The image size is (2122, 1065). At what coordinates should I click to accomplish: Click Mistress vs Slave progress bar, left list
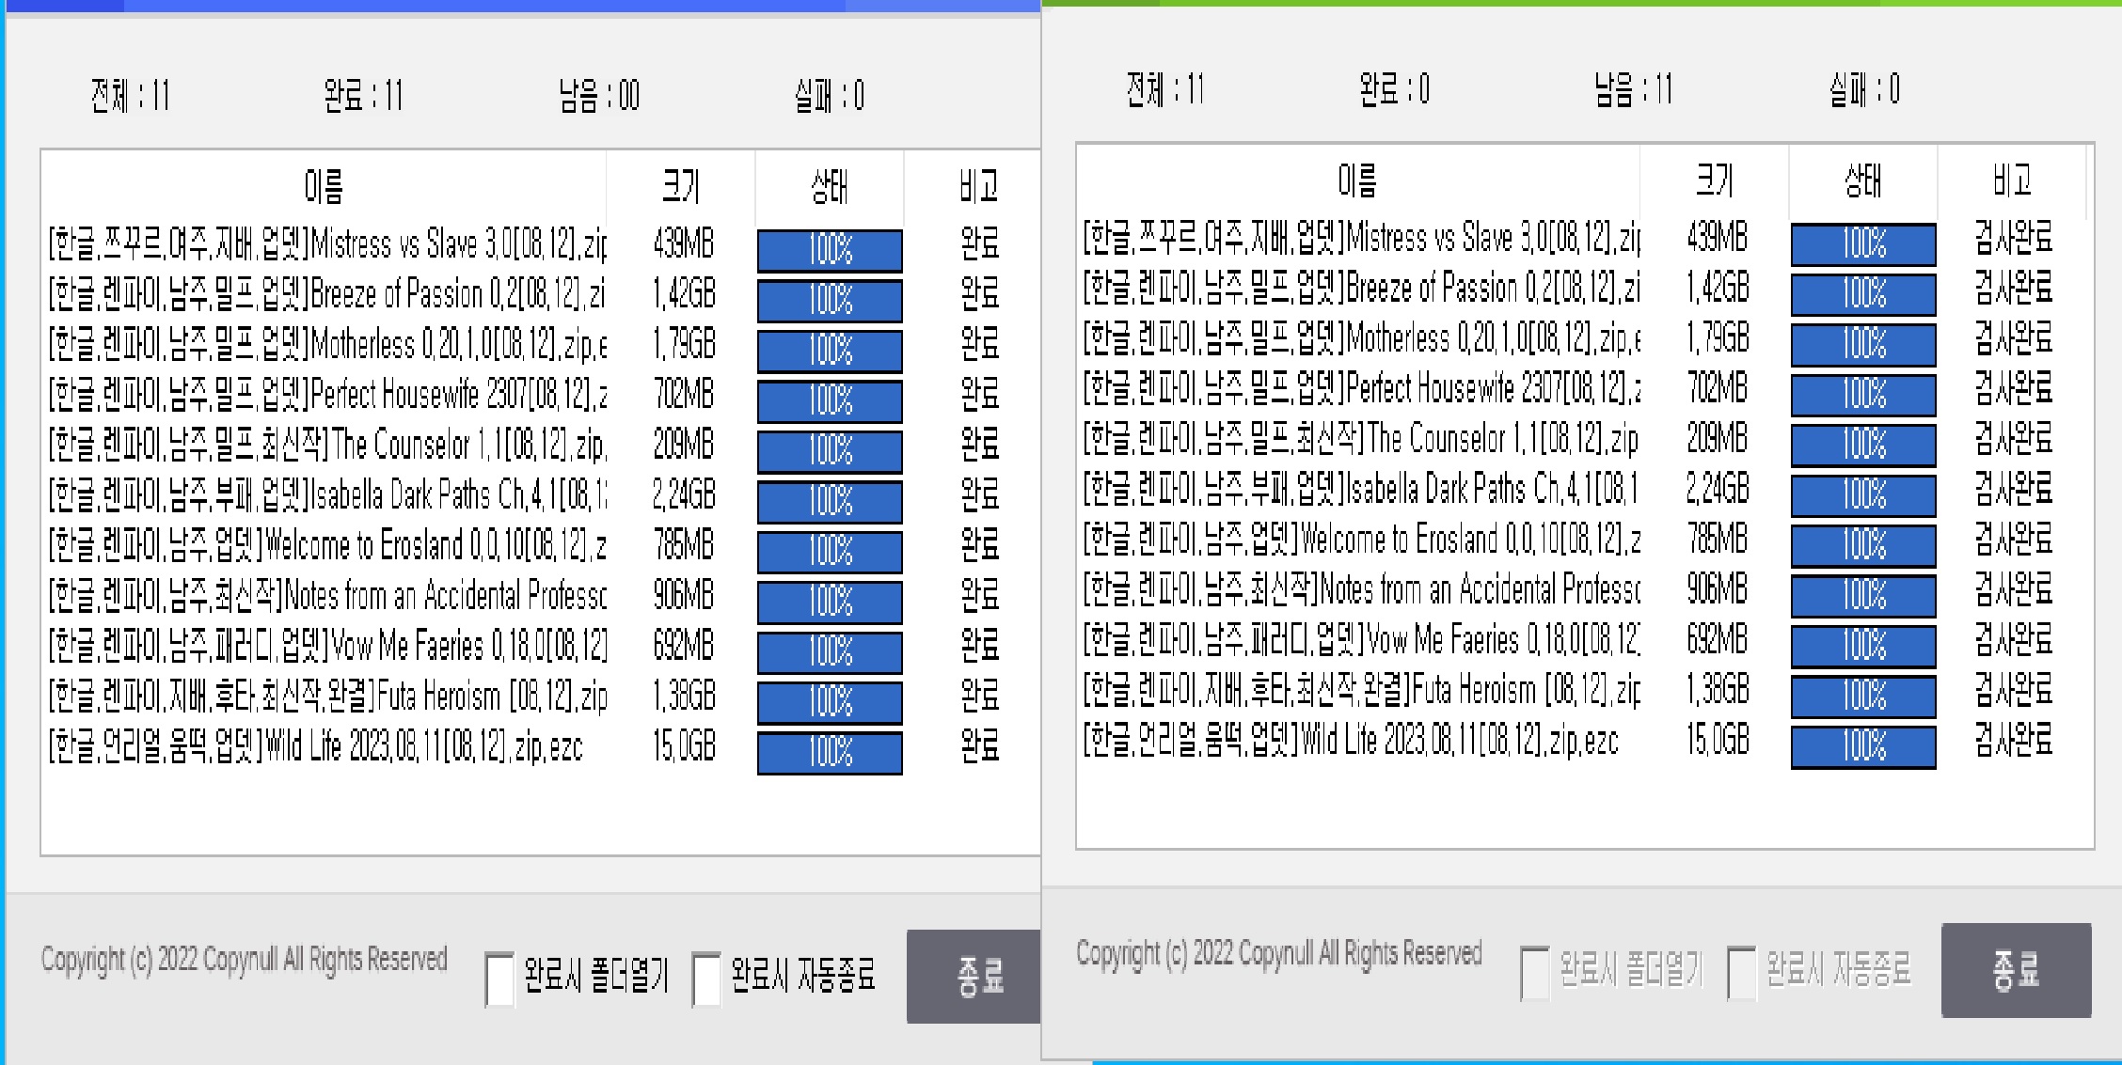[x=830, y=250]
